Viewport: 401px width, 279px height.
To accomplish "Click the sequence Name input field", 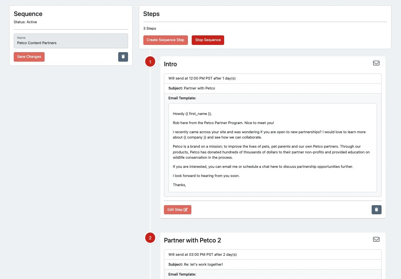I will (71, 41).
